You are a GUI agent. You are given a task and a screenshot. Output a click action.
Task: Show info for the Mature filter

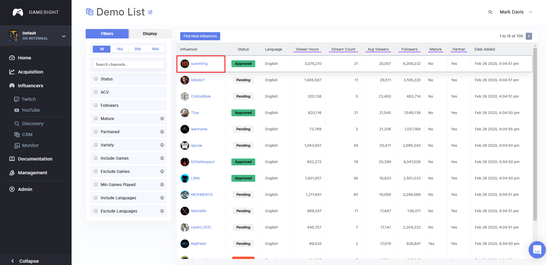point(162,119)
